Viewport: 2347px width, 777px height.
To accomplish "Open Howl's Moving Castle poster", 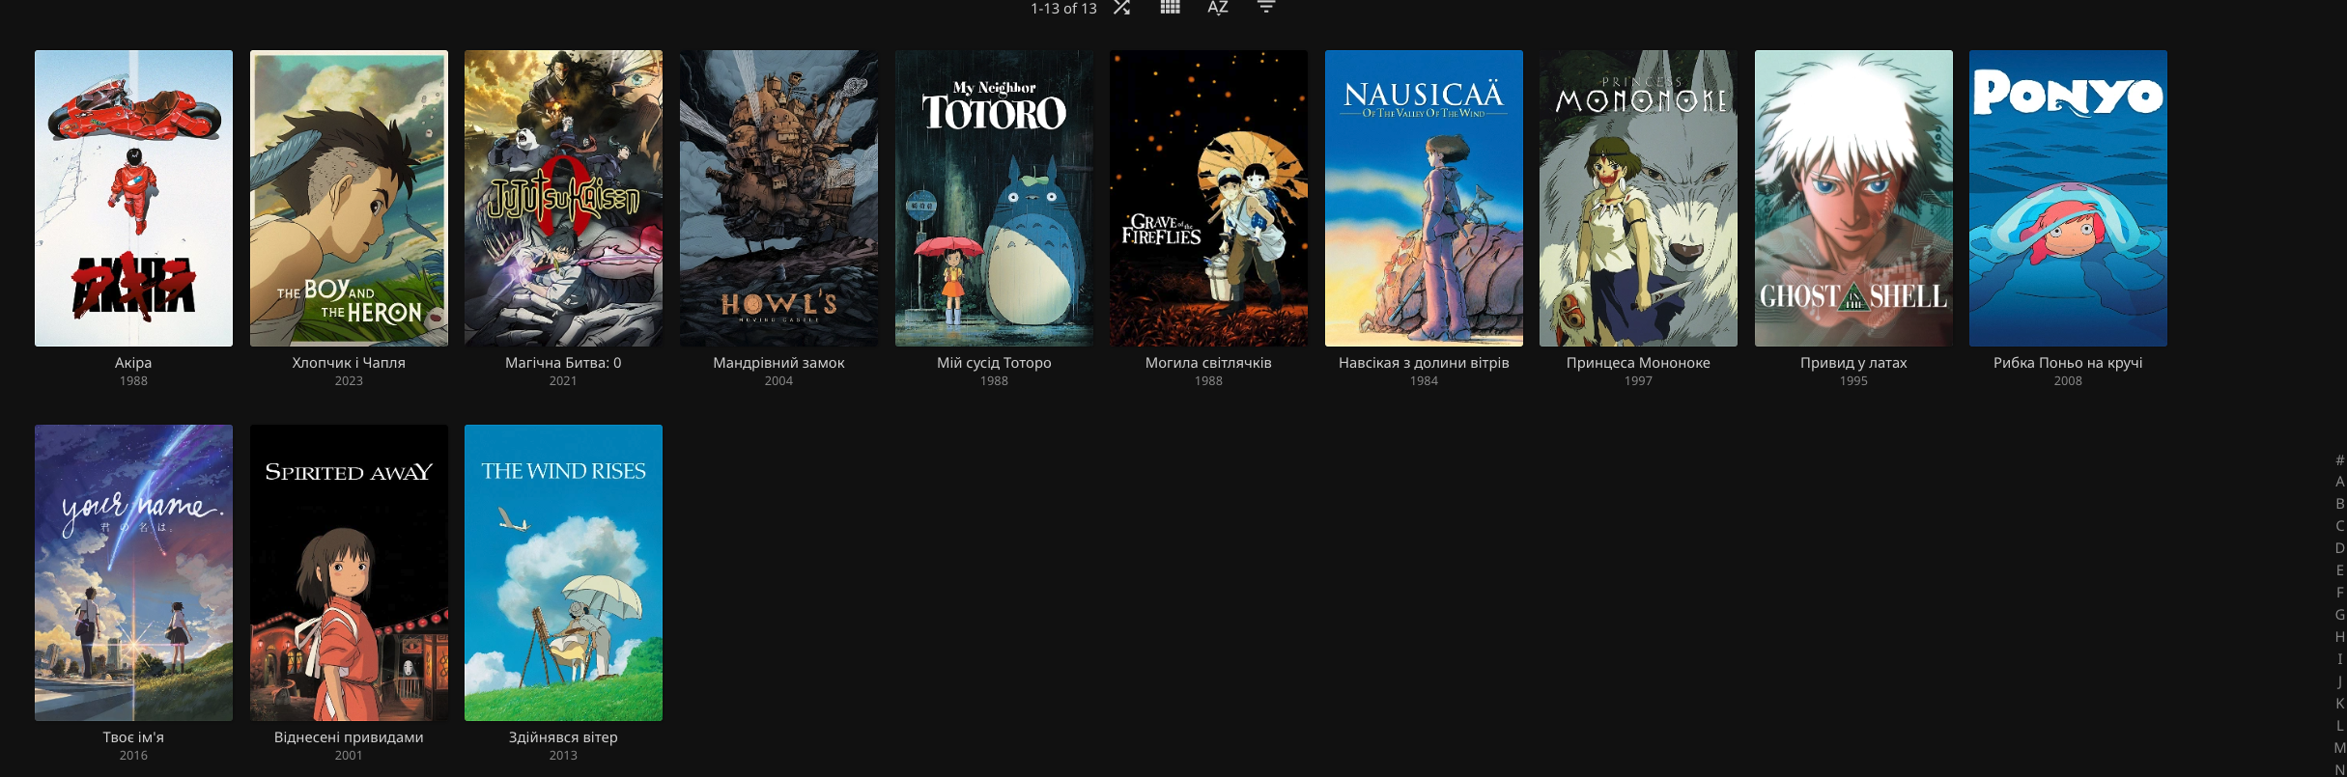I will click(x=778, y=198).
